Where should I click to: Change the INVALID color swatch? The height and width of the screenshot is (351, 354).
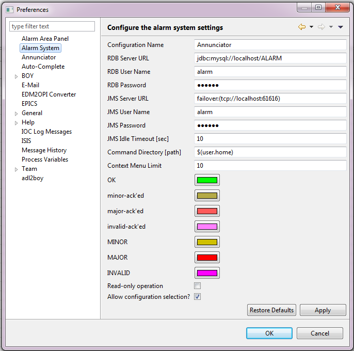(x=207, y=273)
